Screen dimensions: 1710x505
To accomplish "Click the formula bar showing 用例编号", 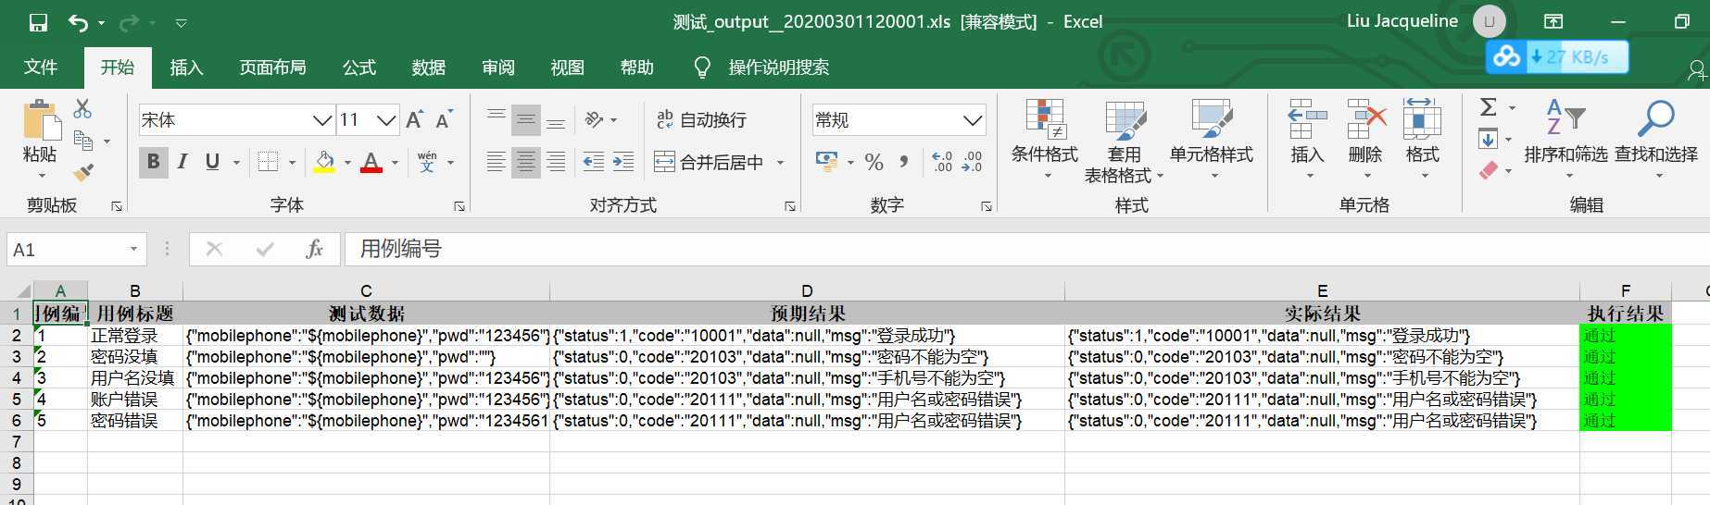I will [1026, 249].
